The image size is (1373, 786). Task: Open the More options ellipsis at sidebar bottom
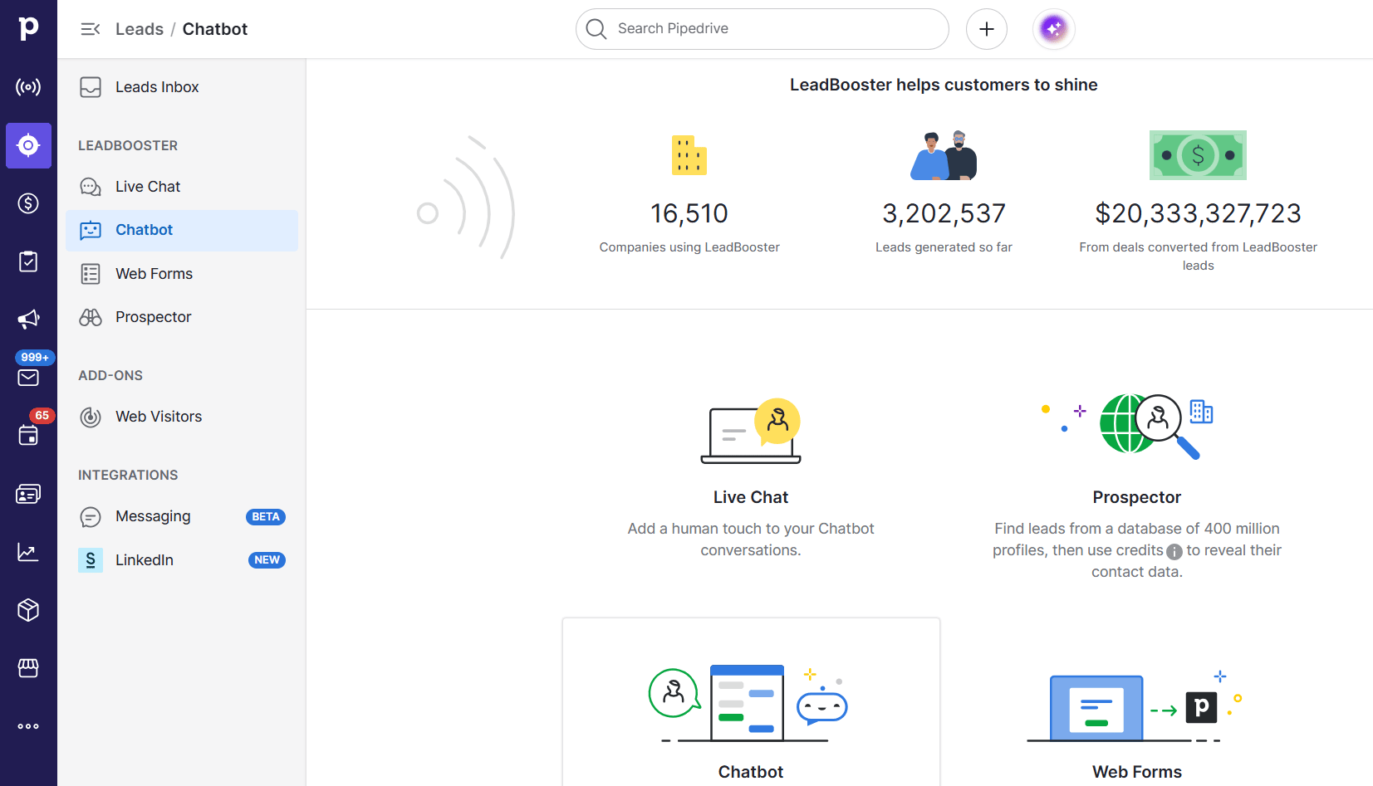28,726
